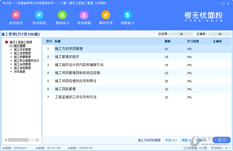Close the application window
Viewport: 233px width, 151px height.
(228, 3)
